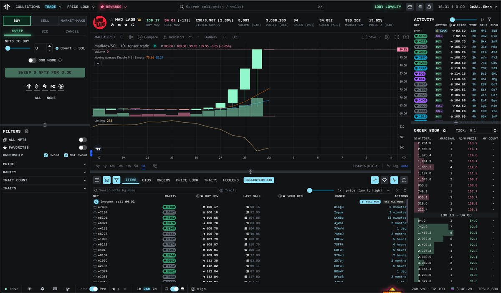Switch to the Market-Make tab
This screenshot has width=501, height=293.
[x=73, y=21]
